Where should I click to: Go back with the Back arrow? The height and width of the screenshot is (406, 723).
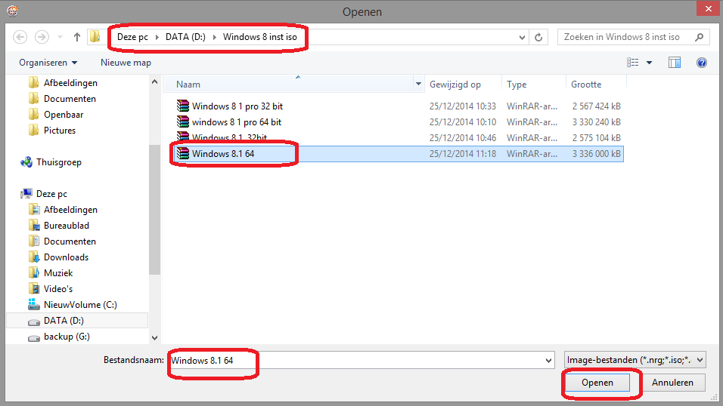(x=20, y=37)
